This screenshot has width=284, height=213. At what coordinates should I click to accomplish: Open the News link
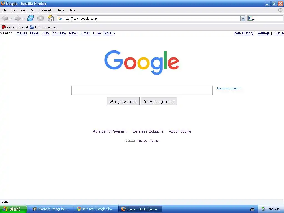(x=73, y=33)
